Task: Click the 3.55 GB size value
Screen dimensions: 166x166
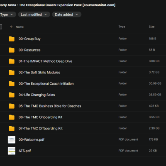Action: [x=154, y=117]
